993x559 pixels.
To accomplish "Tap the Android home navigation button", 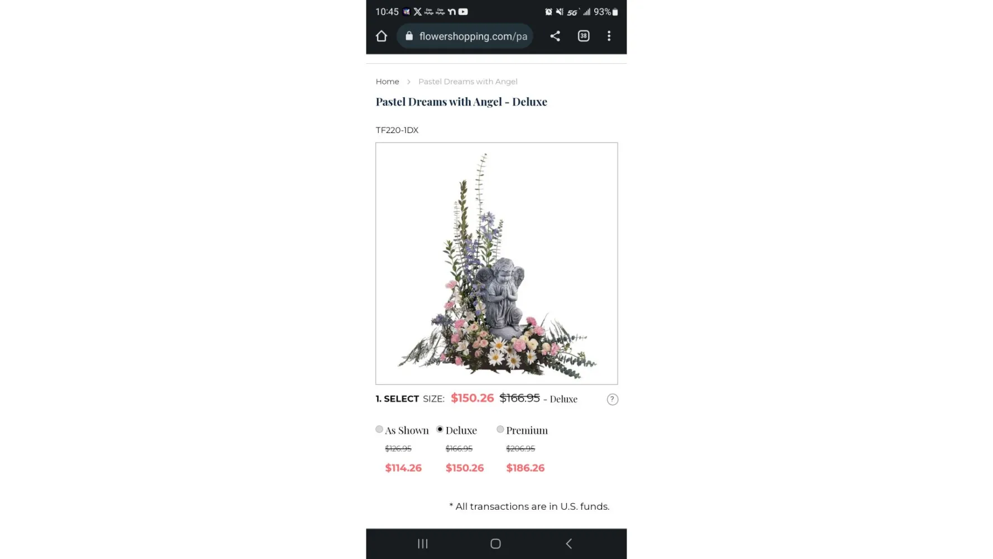I will pos(495,543).
